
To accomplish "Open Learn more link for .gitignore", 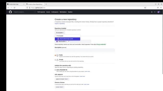I will pyautogui.click(x=82, y=76).
